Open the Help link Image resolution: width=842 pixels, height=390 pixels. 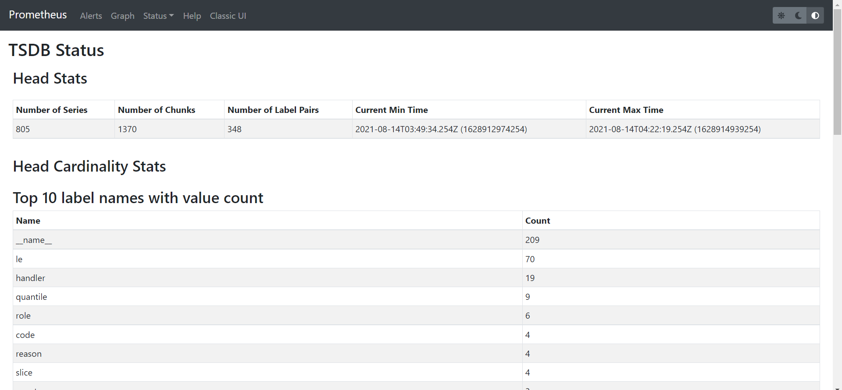(x=192, y=16)
